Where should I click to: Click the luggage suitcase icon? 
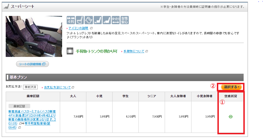(x=70, y=51)
